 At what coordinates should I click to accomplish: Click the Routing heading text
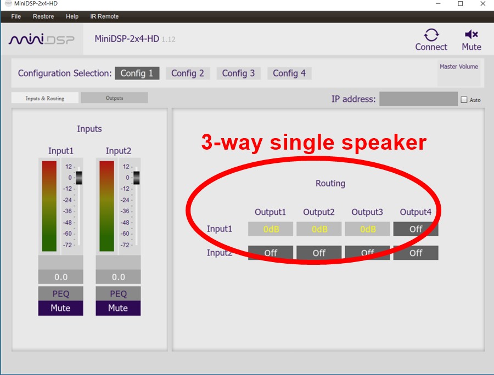(330, 184)
